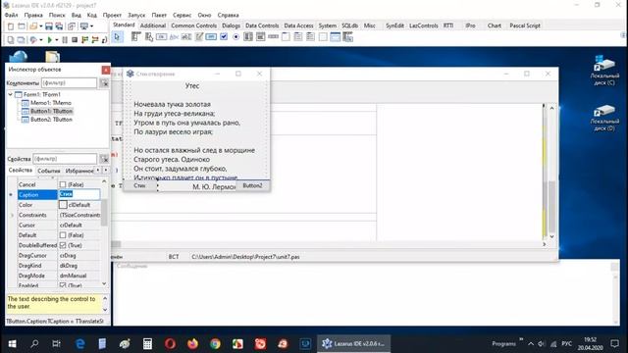
Task: Clear the Компоненты filter with its button
Action: click(x=104, y=83)
